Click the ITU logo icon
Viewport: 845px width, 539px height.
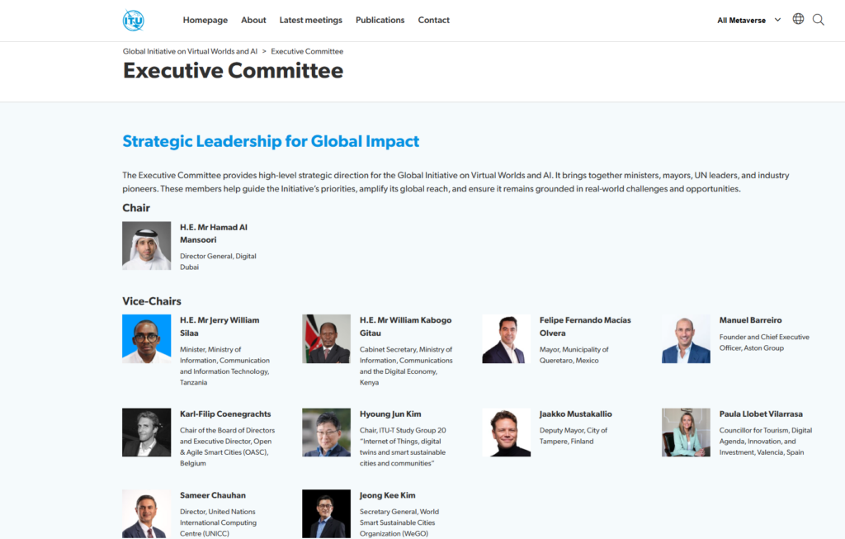tap(134, 20)
